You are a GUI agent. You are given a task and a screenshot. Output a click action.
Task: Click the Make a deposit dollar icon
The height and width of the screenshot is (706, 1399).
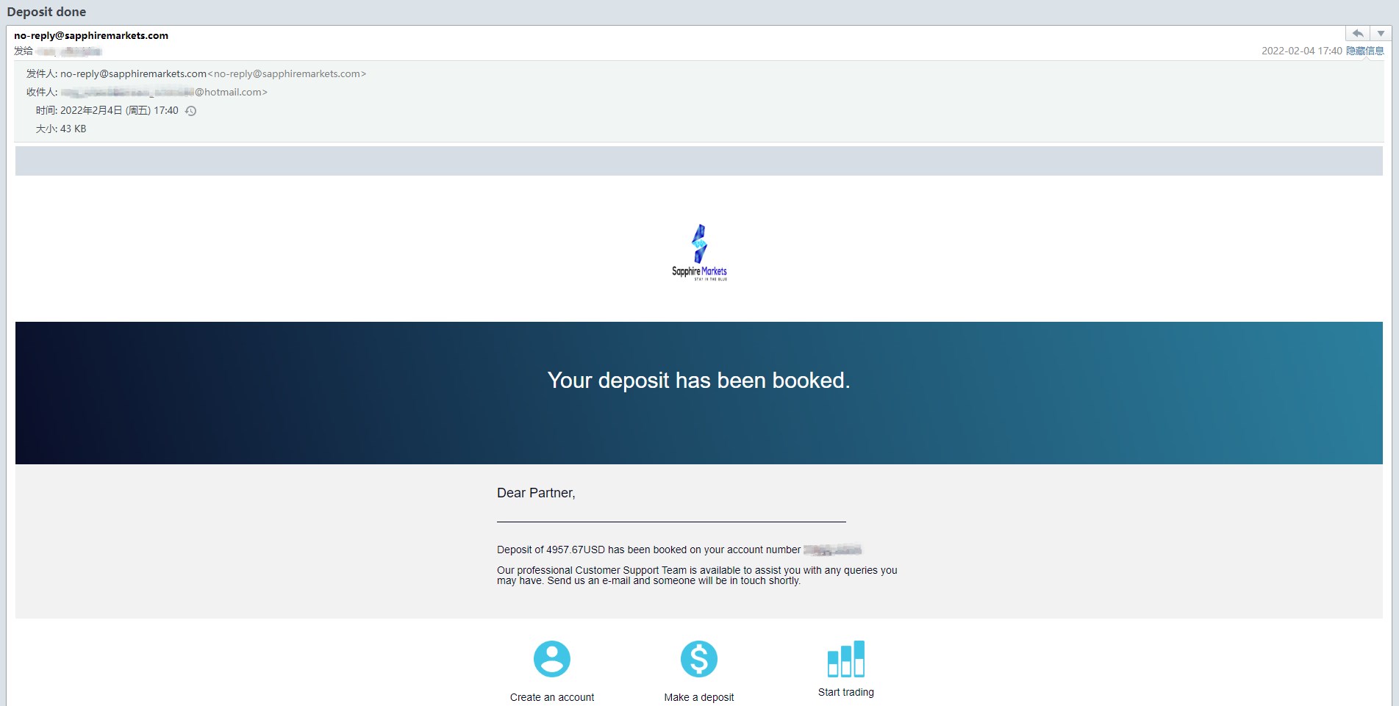click(699, 659)
